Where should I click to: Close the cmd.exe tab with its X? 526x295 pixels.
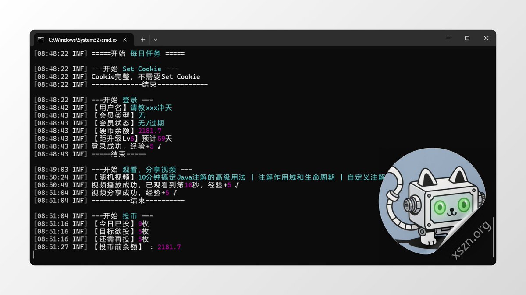coord(124,39)
